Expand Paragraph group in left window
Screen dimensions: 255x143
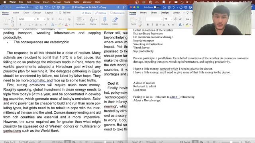[80, 21]
